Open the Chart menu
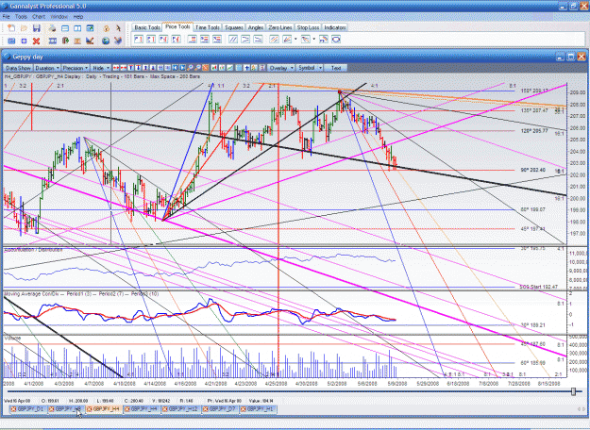This screenshot has height=430, width=590. [x=39, y=17]
